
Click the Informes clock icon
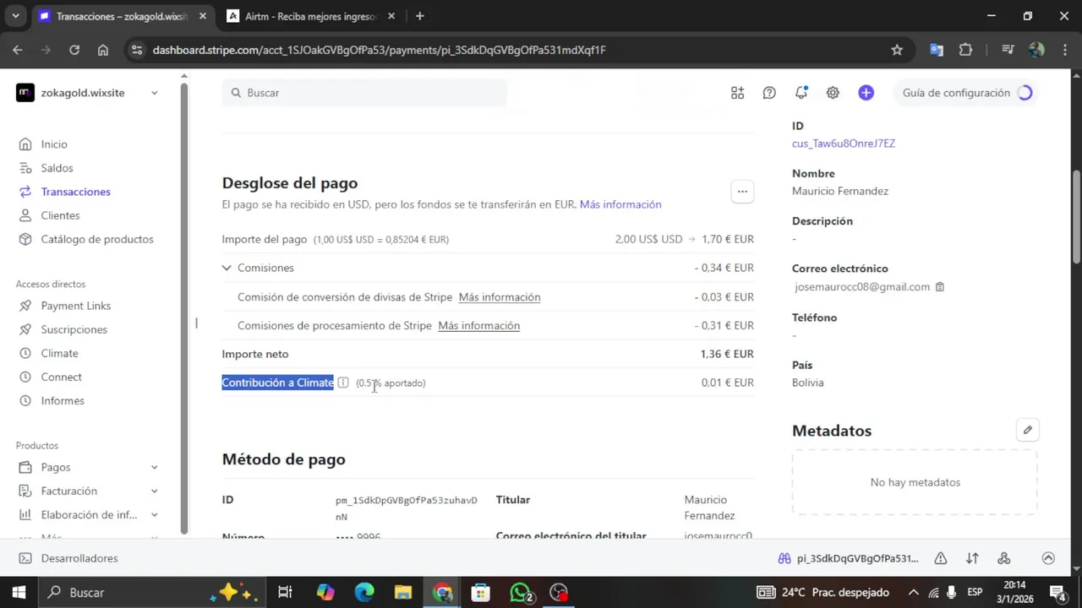pos(25,400)
